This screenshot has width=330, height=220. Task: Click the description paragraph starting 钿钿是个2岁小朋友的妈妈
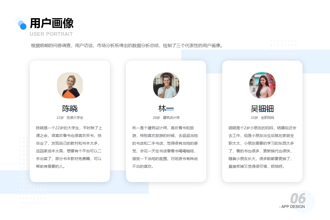pos(262,147)
